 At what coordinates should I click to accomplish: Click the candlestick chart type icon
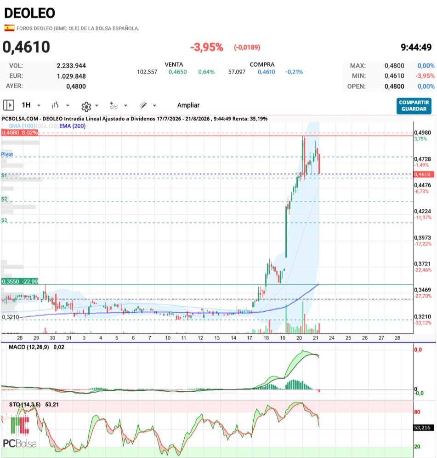point(55,105)
